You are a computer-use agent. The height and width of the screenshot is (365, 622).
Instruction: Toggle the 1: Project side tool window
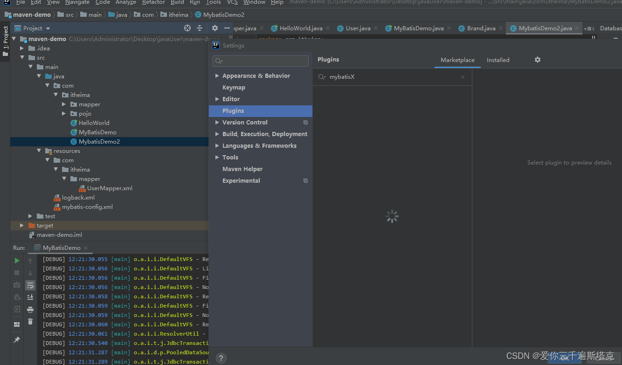click(5, 41)
